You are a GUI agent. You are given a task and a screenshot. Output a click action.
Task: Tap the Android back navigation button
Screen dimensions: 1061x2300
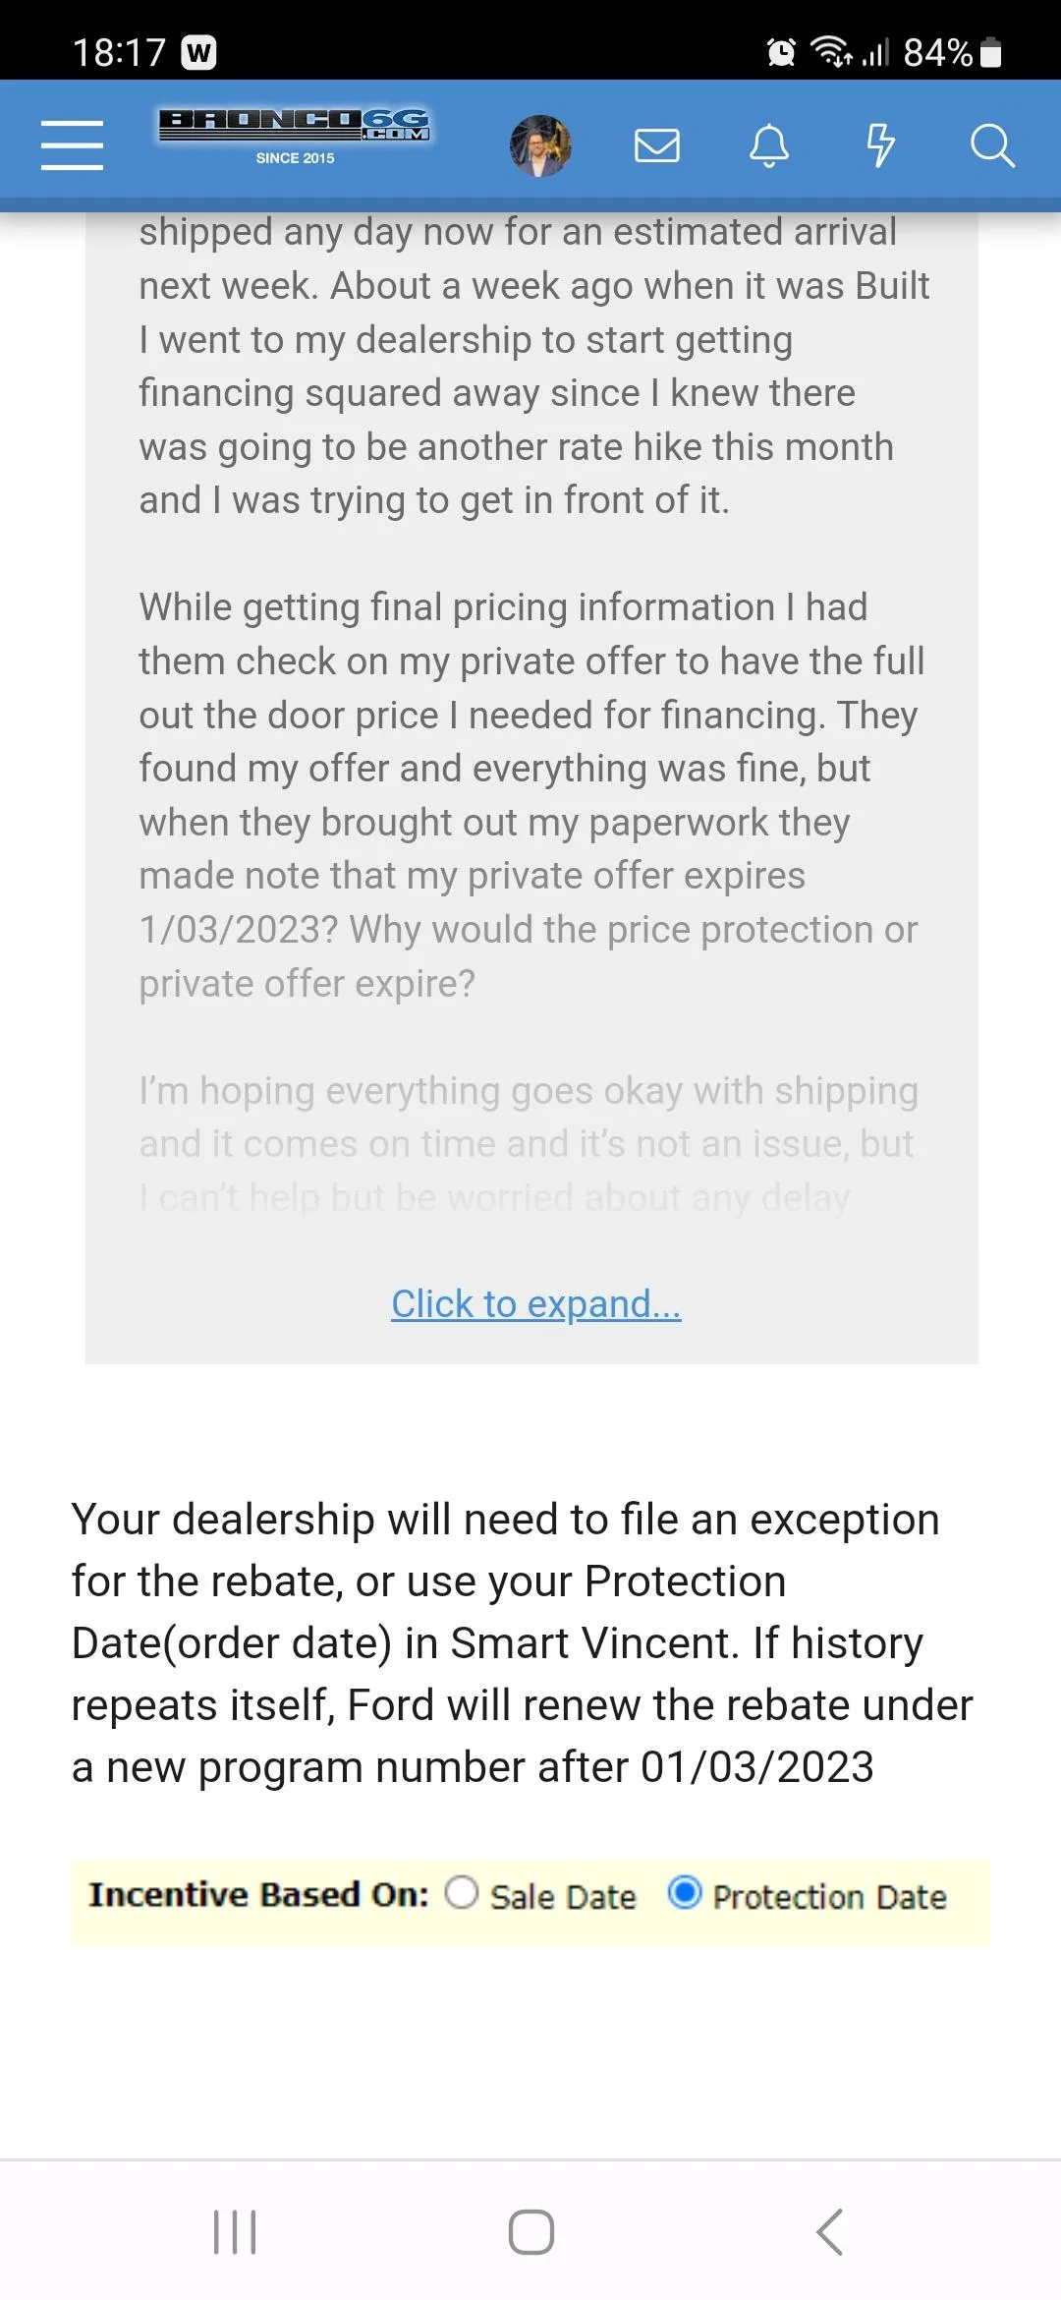(830, 2231)
